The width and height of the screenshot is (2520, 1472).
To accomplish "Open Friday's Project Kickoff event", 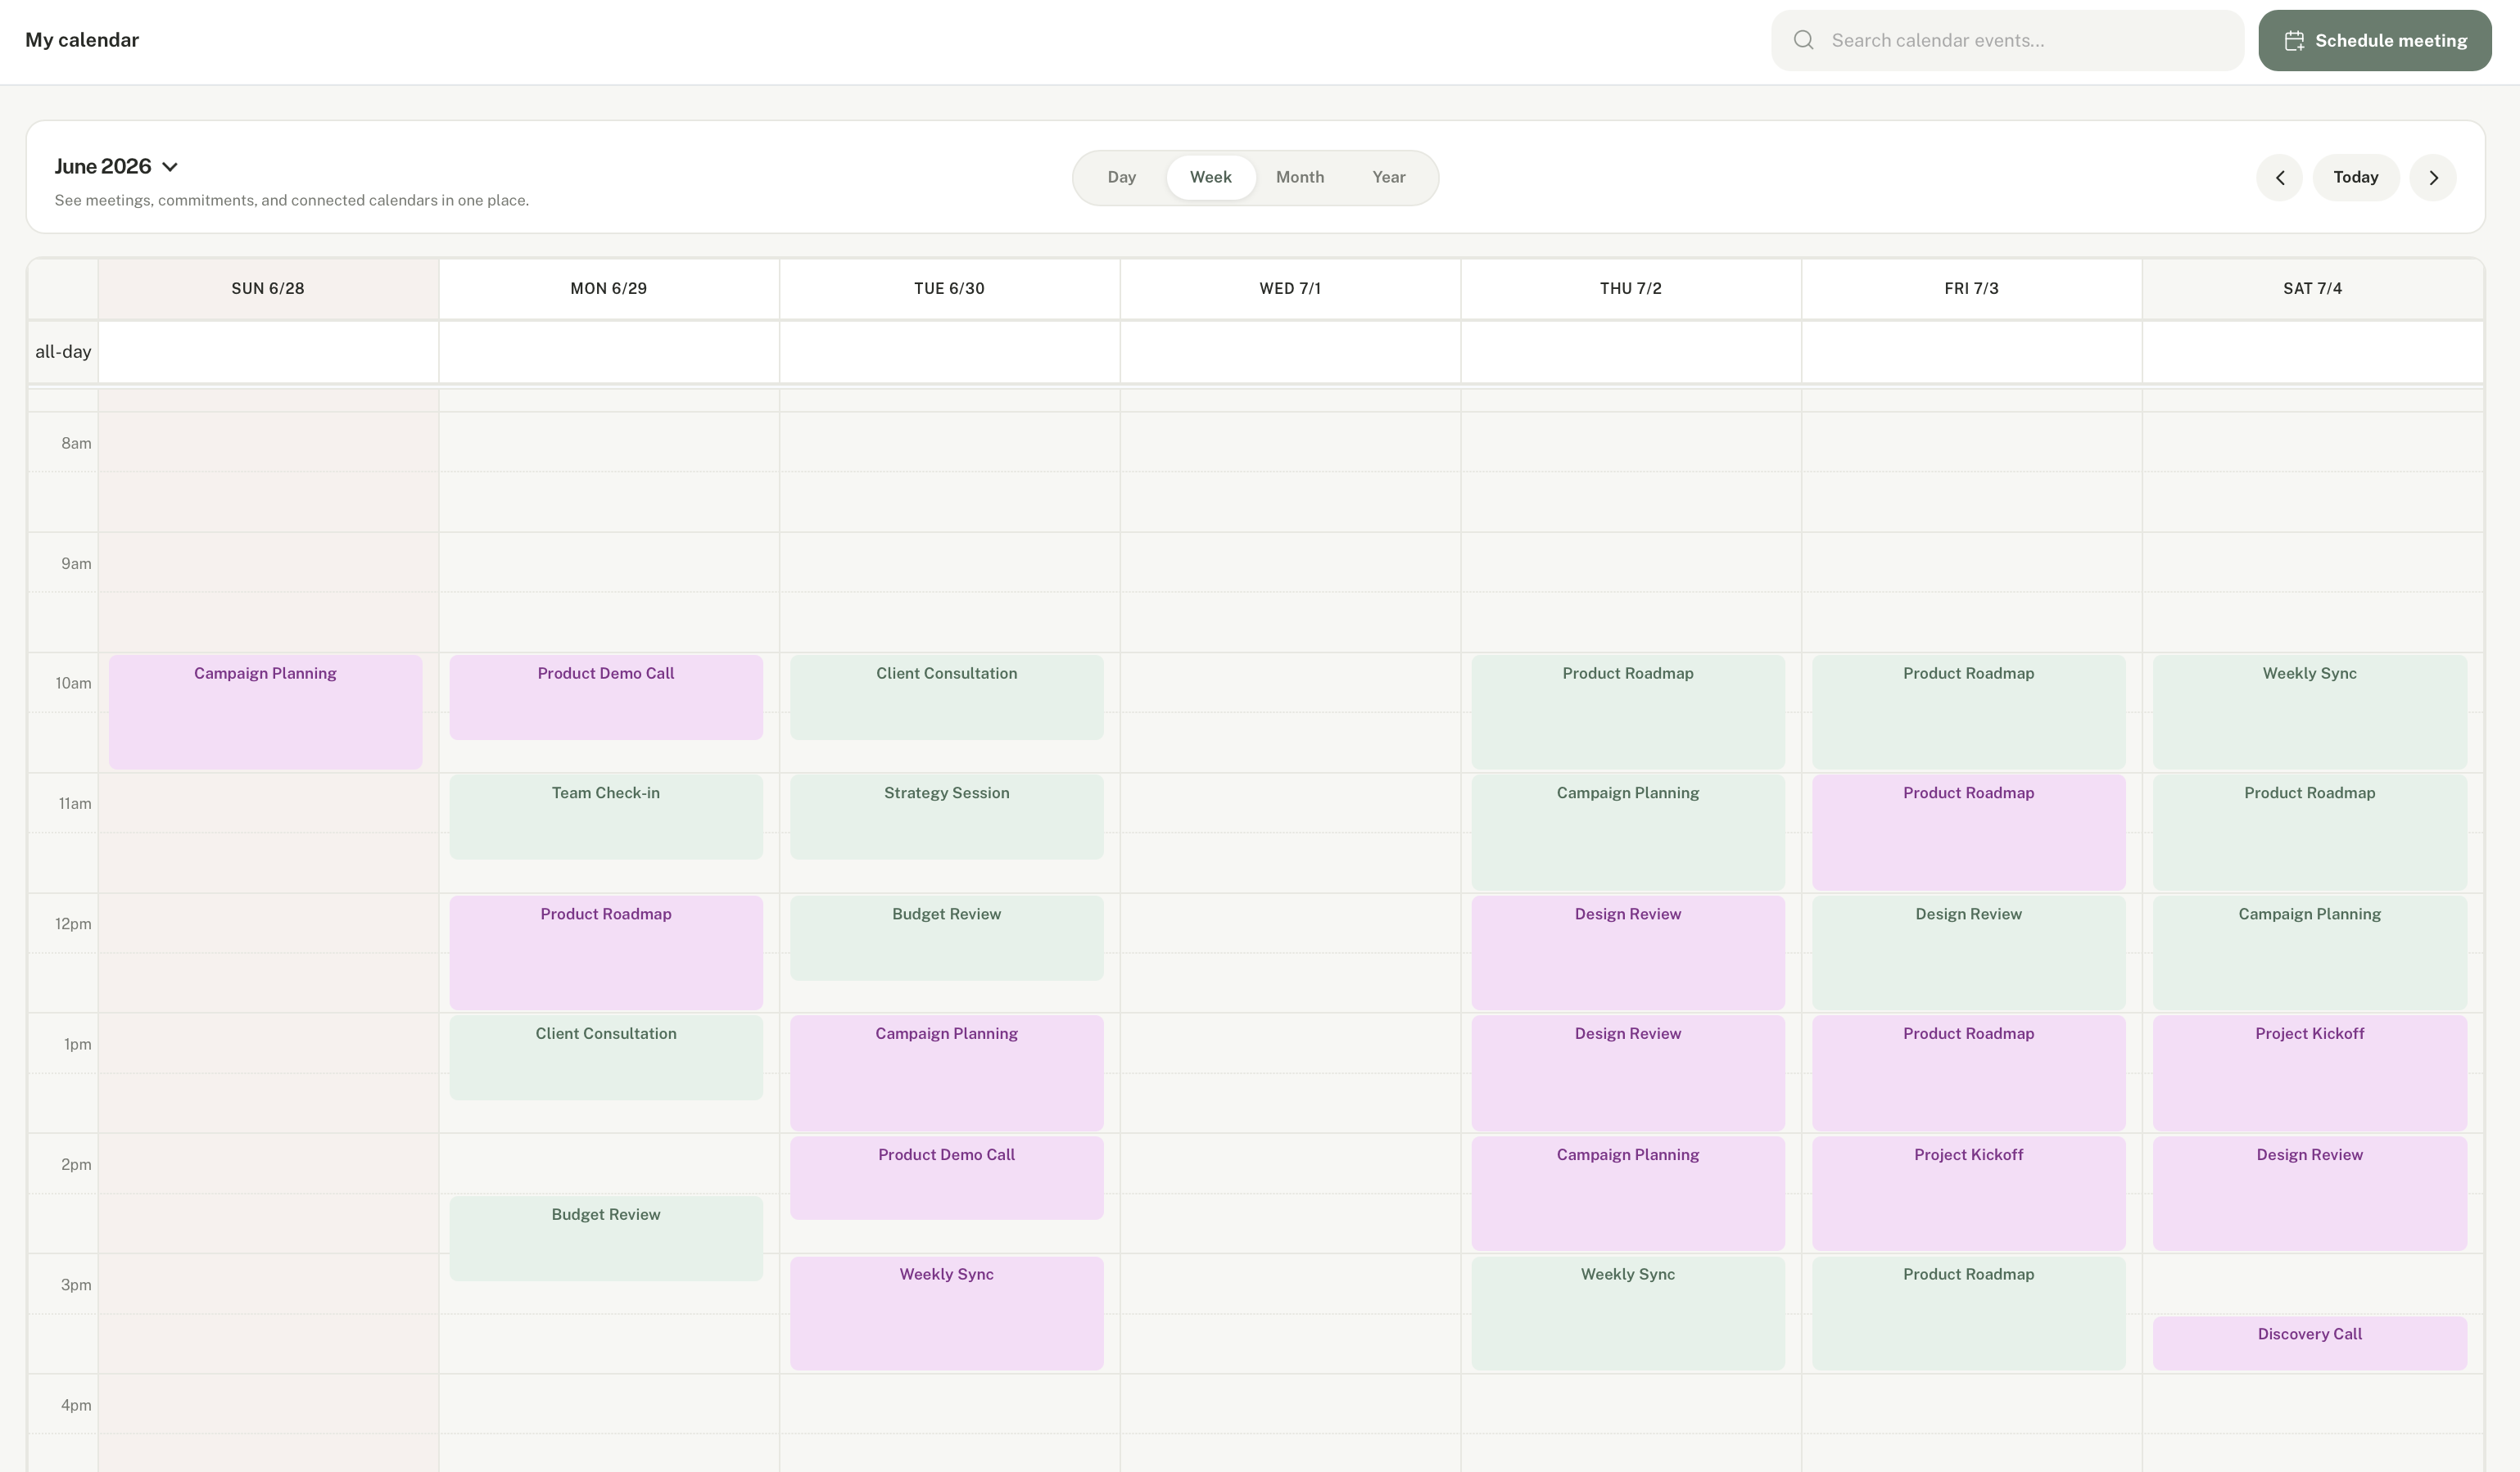I will click(1968, 1193).
